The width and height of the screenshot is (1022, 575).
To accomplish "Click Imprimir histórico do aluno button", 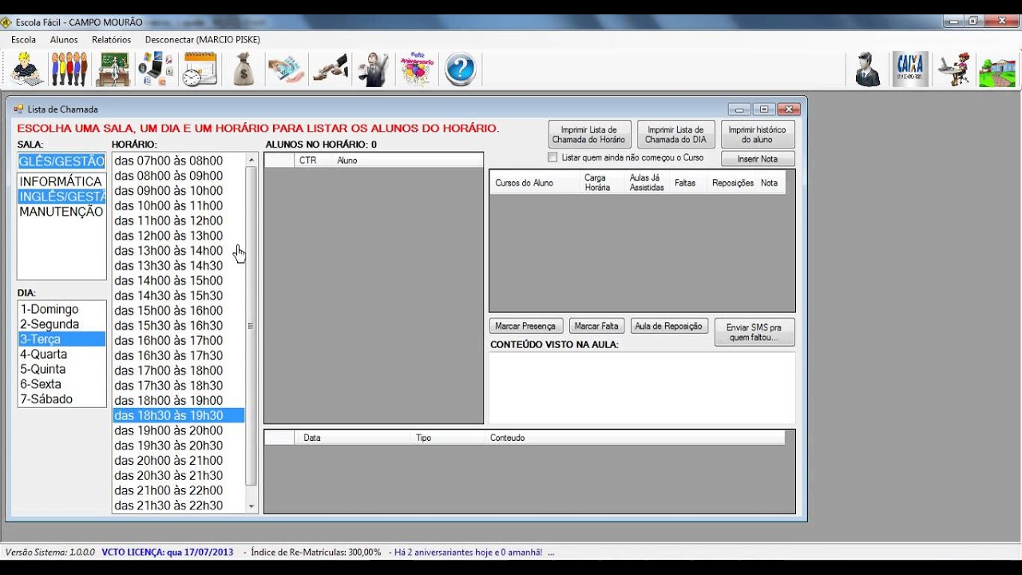I will 757,134.
